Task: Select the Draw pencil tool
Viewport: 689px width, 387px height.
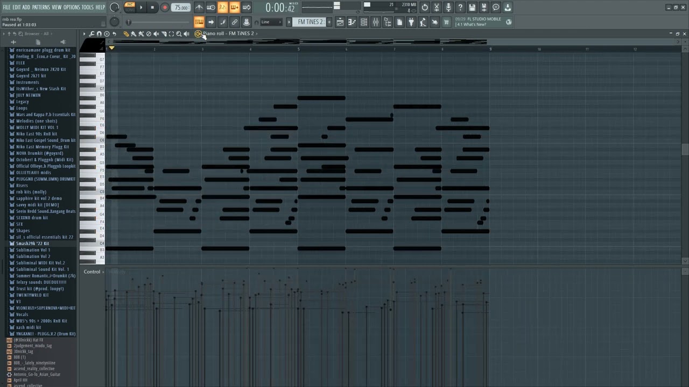Action: point(126,34)
